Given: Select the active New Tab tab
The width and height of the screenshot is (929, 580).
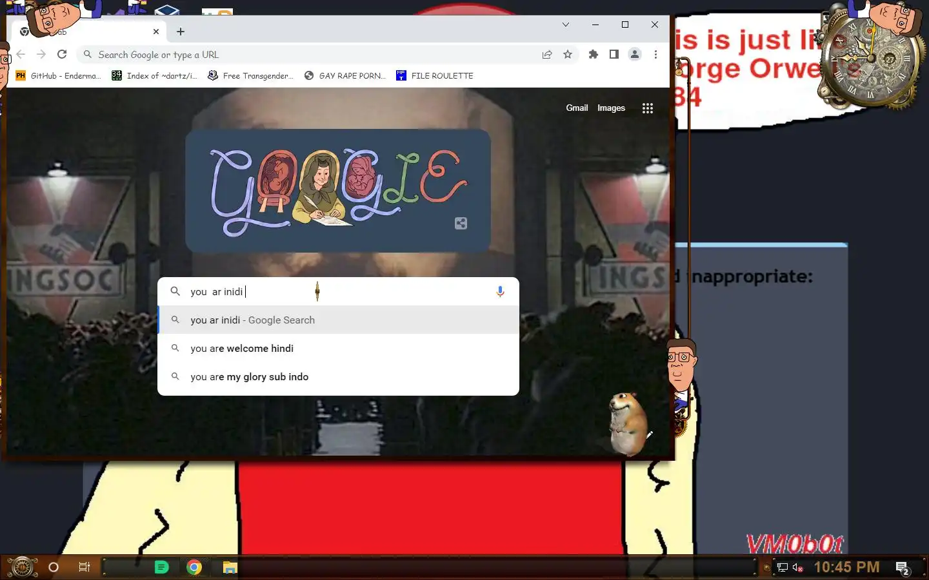Looking at the screenshot, I should point(89,31).
